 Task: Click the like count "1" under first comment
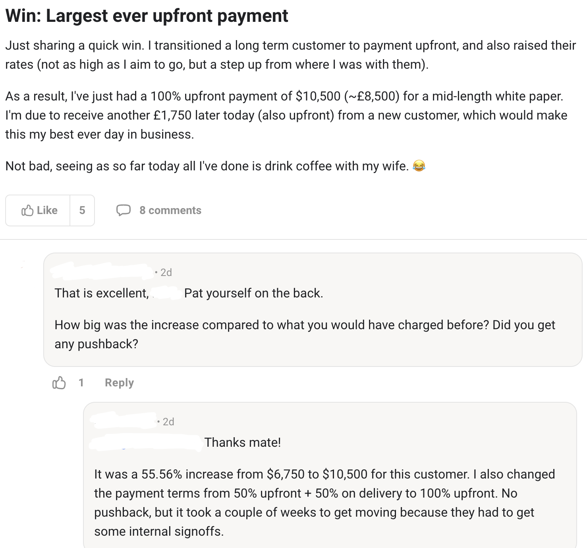click(81, 383)
